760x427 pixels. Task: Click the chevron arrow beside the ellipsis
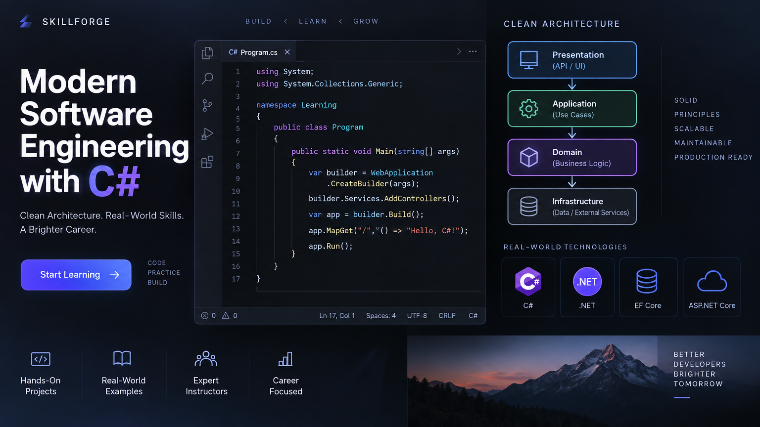[459, 51]
